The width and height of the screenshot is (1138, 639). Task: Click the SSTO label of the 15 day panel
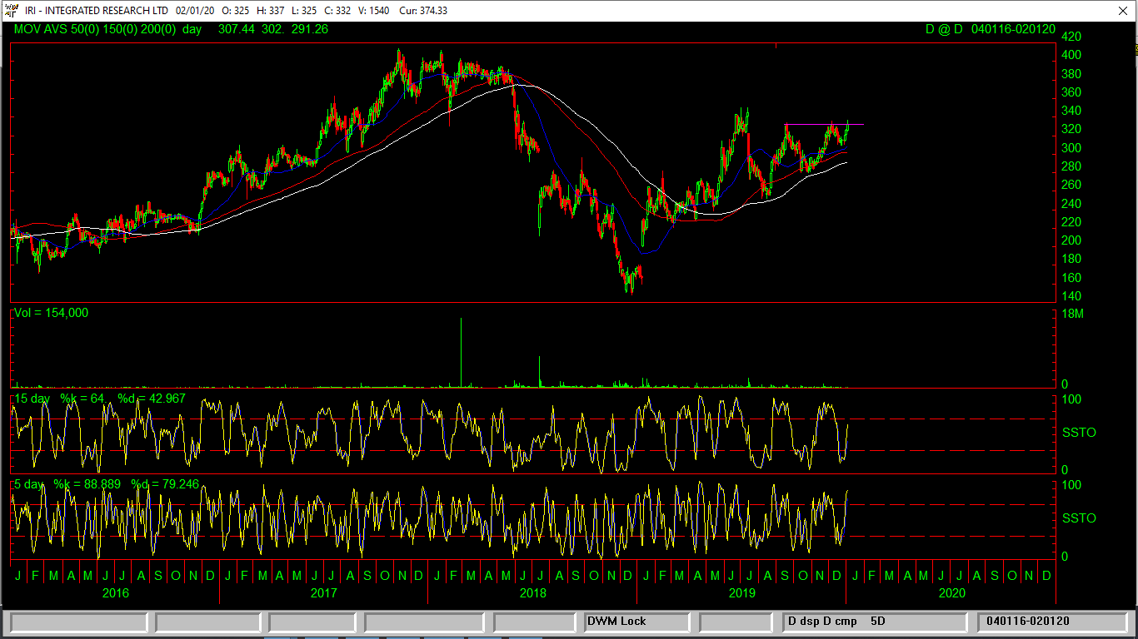tap(1079, 433)
